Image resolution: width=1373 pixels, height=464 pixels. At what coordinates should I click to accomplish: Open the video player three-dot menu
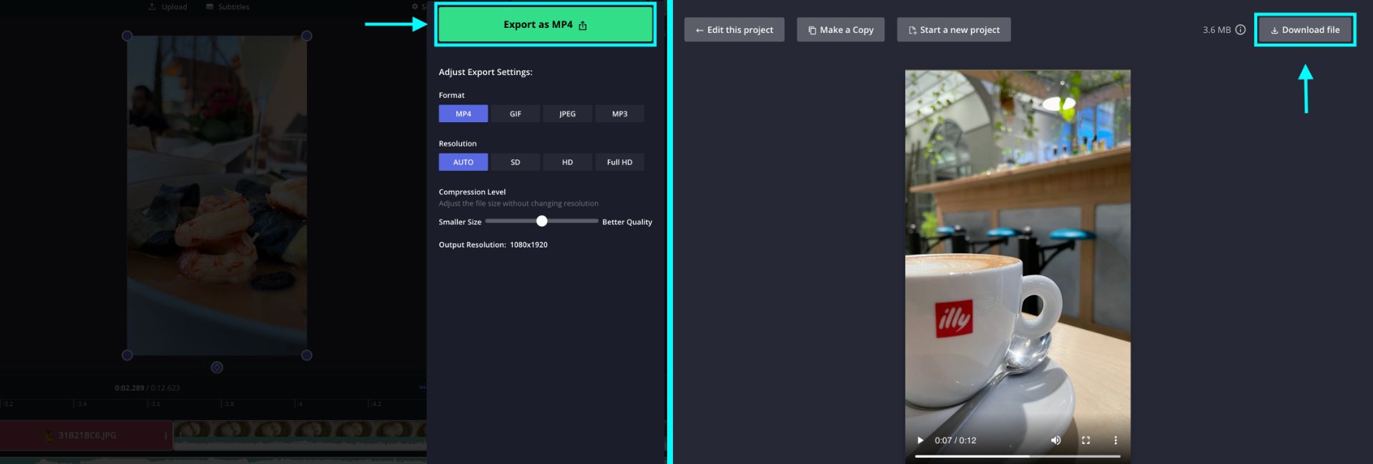1115,440
